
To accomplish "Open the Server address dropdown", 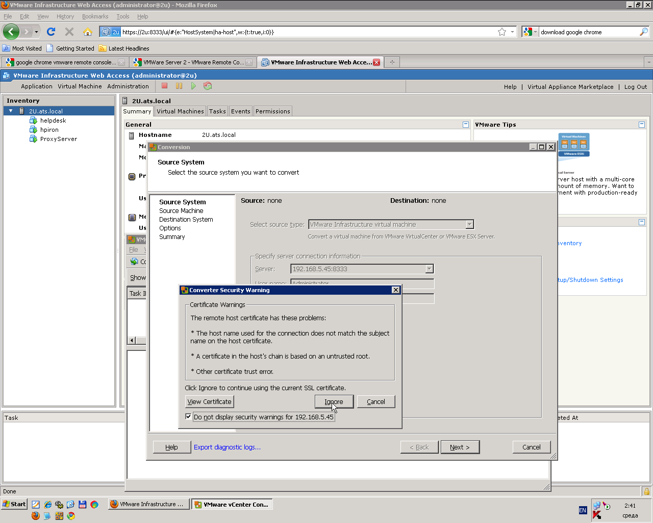I will pos(429,269).
